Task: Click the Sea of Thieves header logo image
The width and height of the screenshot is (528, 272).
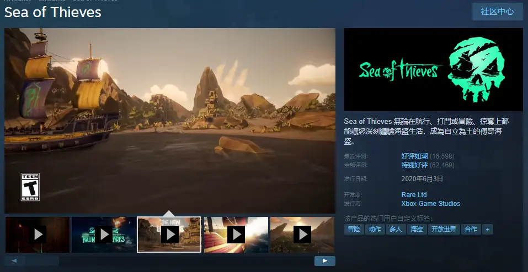Action: point(433,69)
